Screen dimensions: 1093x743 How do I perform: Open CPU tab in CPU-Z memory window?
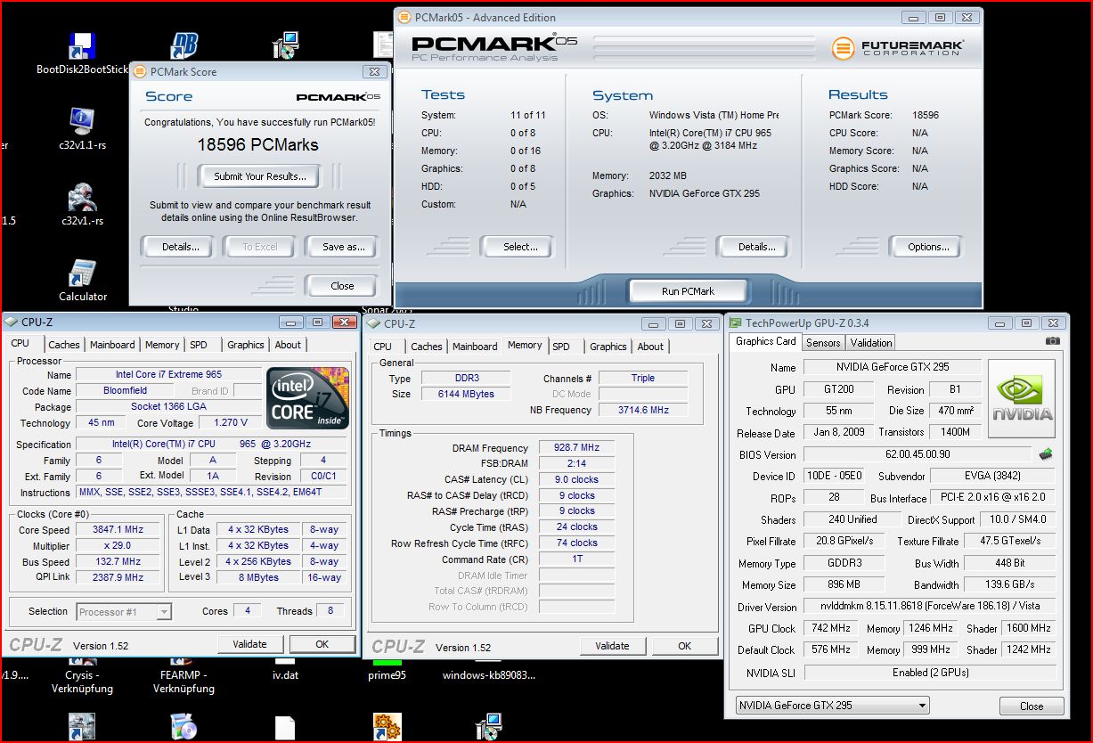tap(383, 347)
